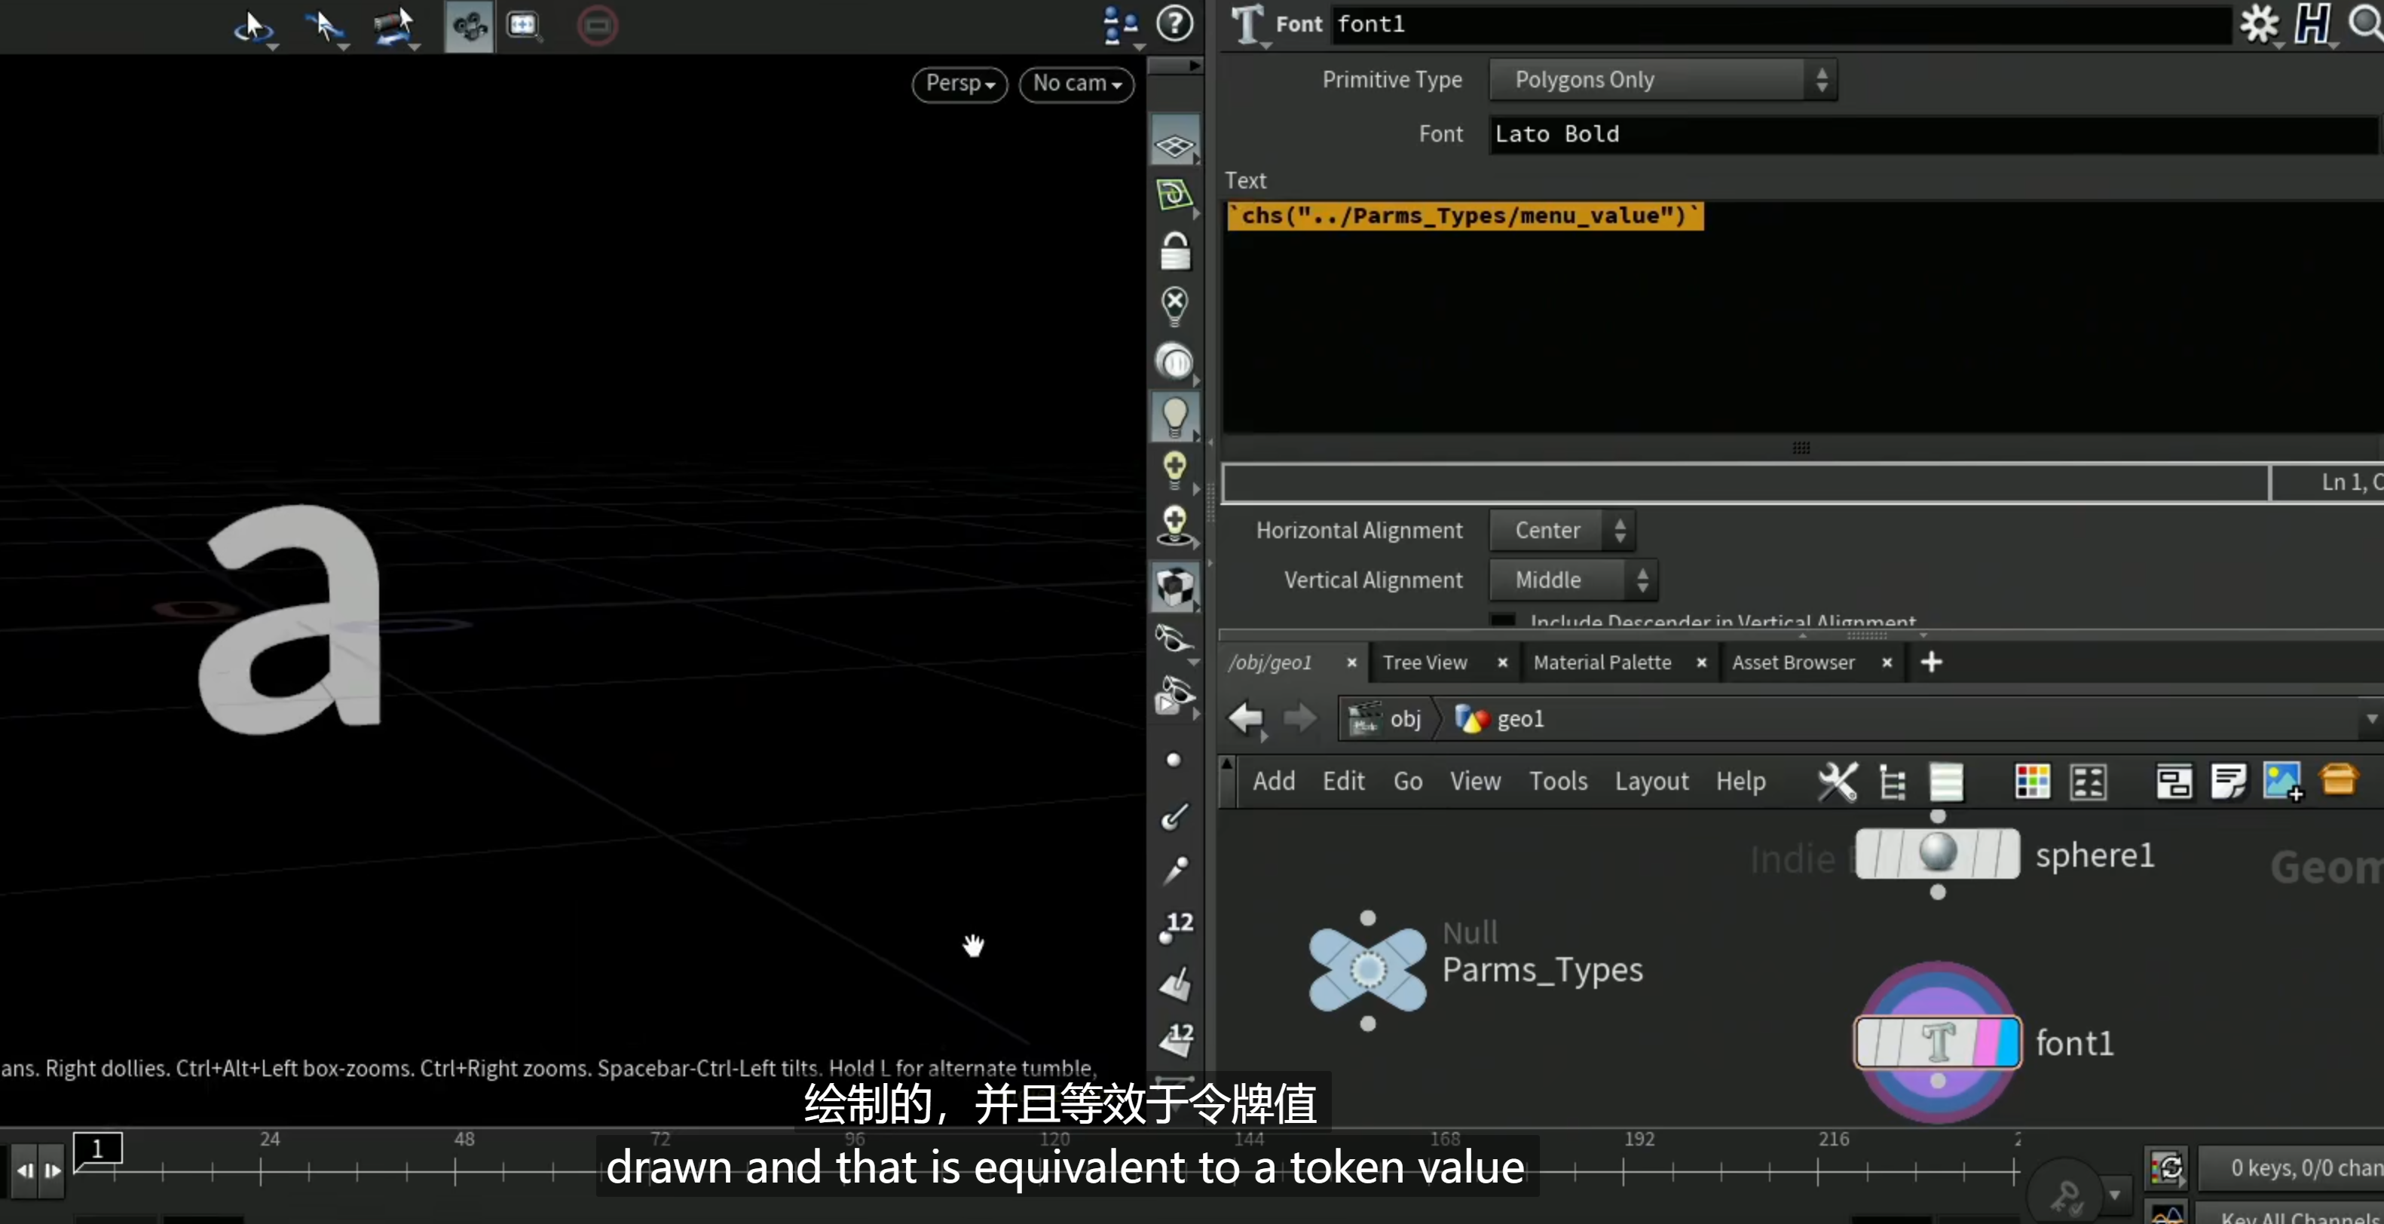Switch to the Tree View tab

[1425, 662]
